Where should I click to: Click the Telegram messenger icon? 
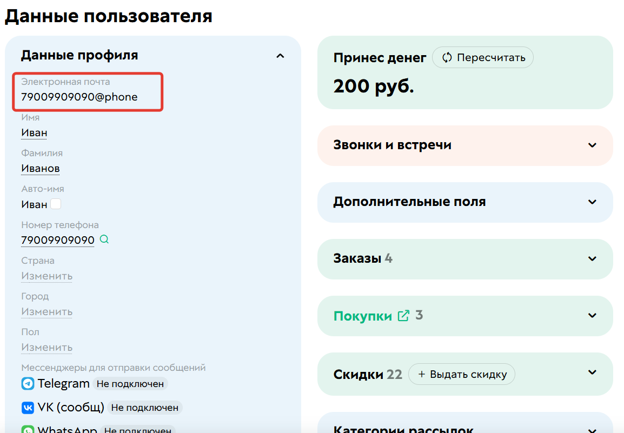click(x=28, y=383)
